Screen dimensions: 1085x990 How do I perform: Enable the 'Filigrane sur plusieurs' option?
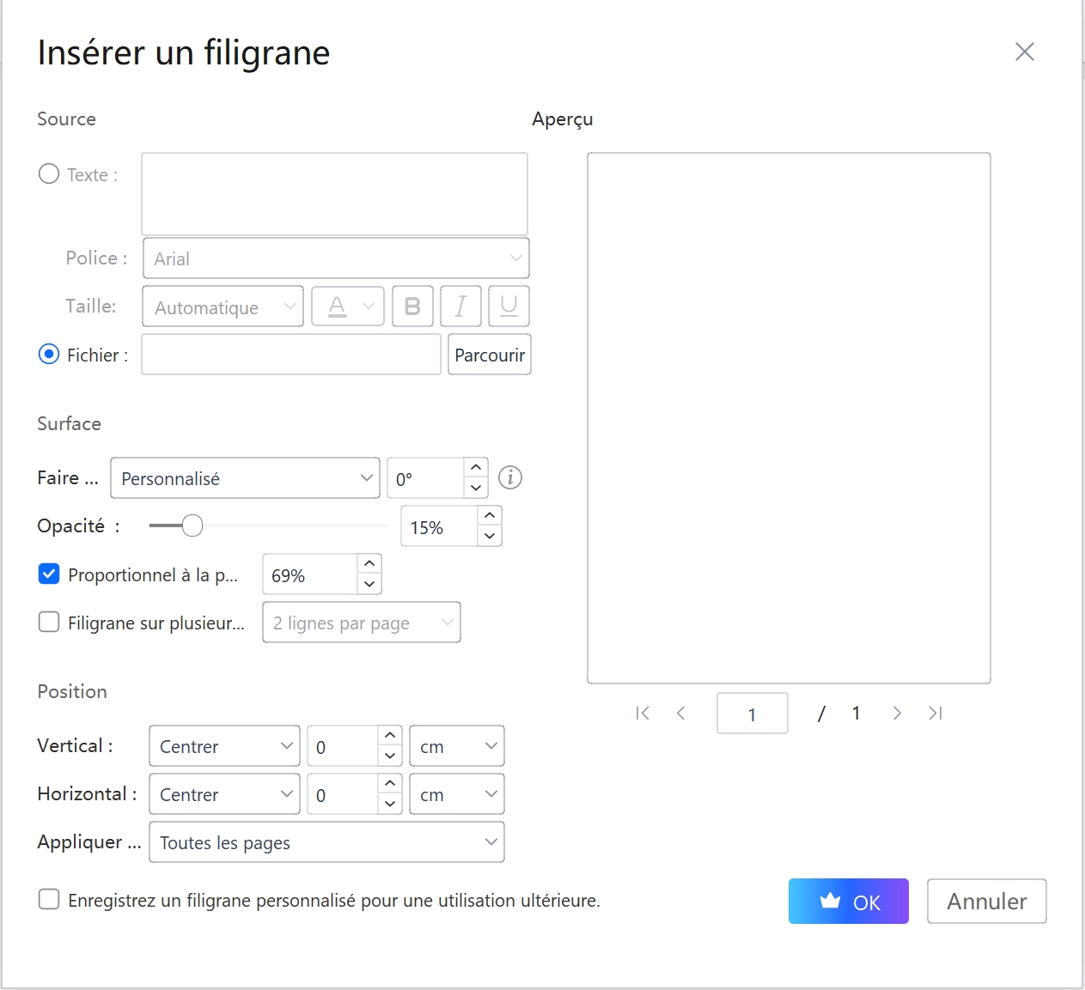pyautogui.click(x=49, y=622)
